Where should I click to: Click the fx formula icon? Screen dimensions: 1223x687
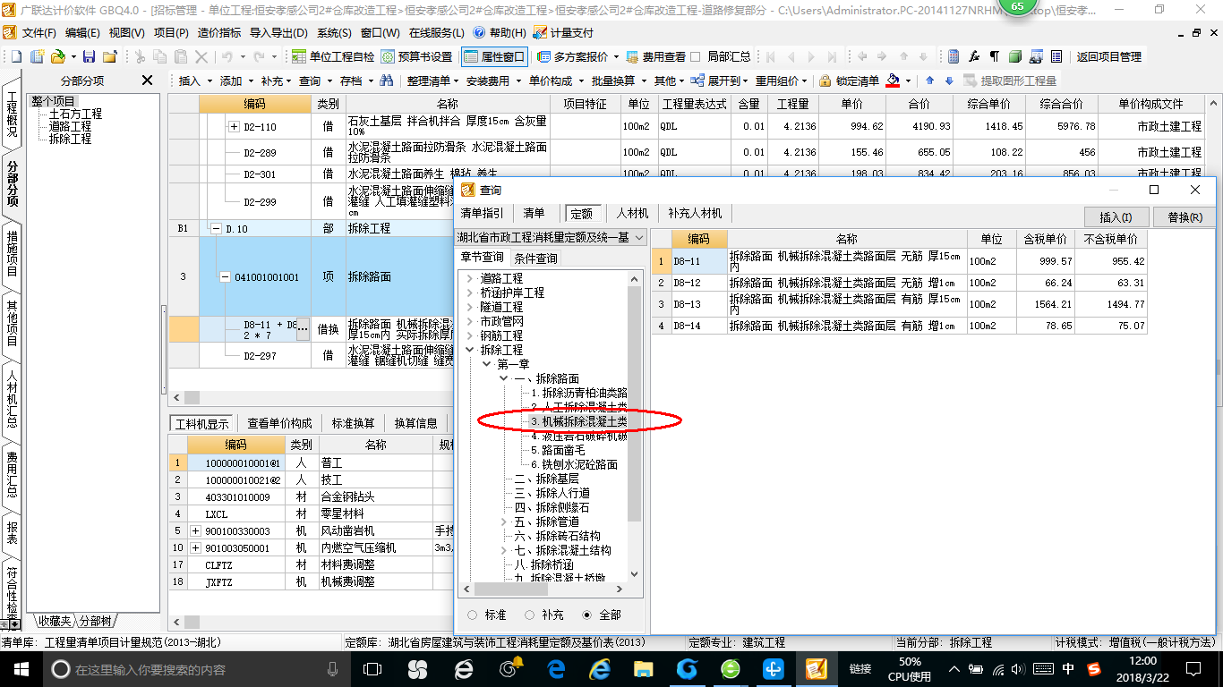pos(974,56)
